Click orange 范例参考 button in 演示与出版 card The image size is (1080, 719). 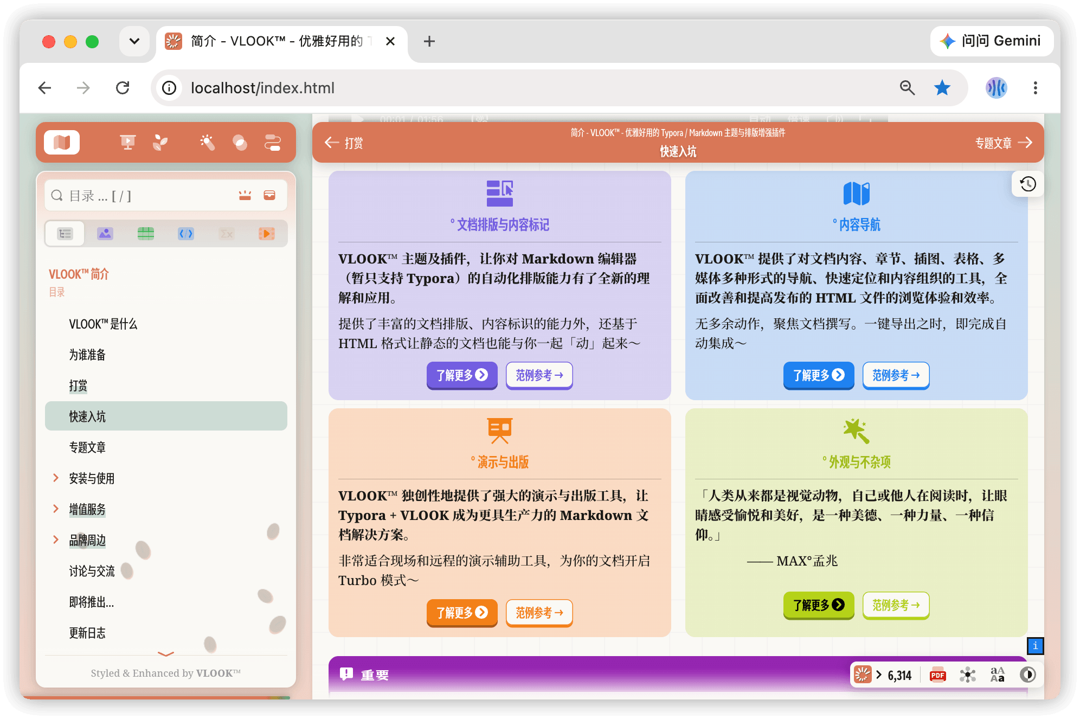(x=539, y=613)
